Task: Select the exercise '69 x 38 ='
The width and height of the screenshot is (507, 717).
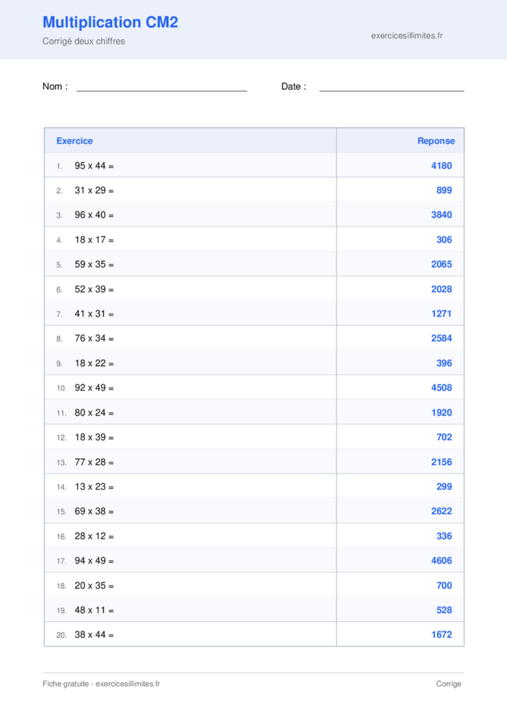Action: coord(94,511)
